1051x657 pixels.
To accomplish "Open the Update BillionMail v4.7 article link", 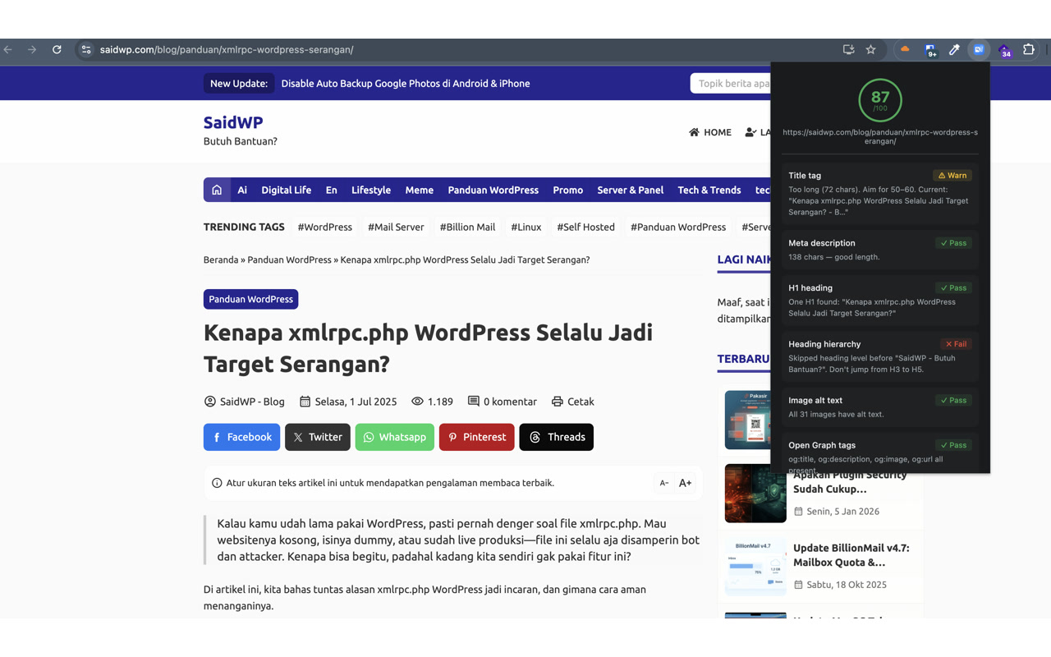I will [x=851, y=555].
